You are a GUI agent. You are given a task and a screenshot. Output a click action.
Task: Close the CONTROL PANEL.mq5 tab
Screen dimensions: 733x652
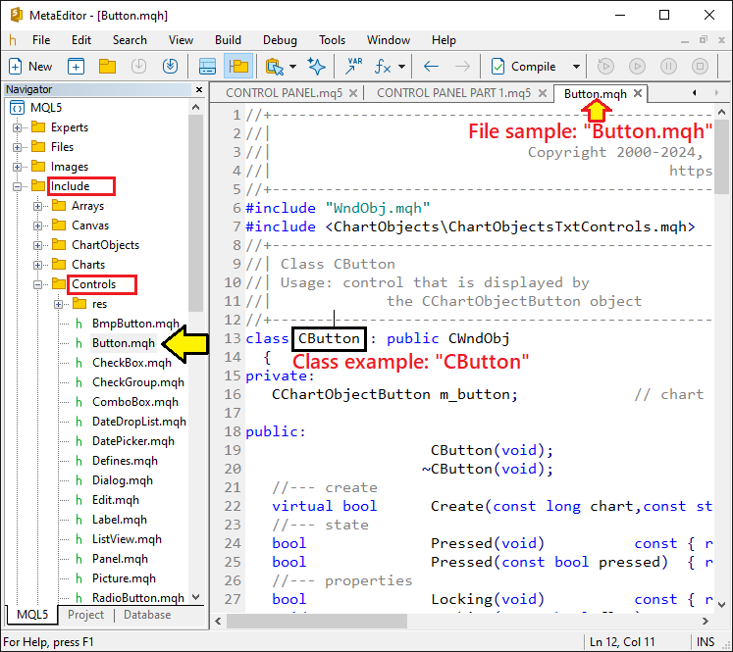pos(353,93)
